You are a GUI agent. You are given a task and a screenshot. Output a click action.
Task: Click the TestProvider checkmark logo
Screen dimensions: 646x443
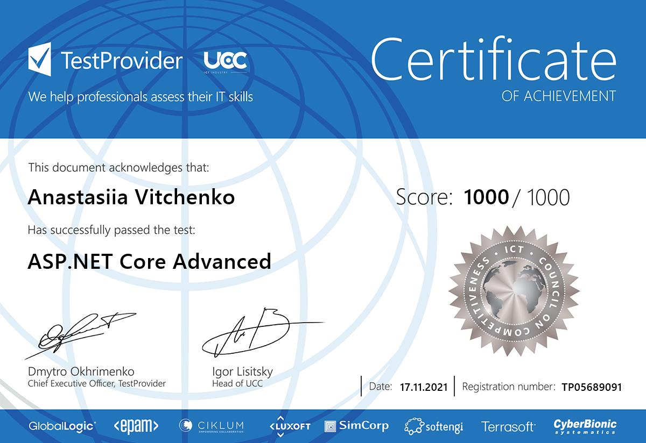(40, 60)
